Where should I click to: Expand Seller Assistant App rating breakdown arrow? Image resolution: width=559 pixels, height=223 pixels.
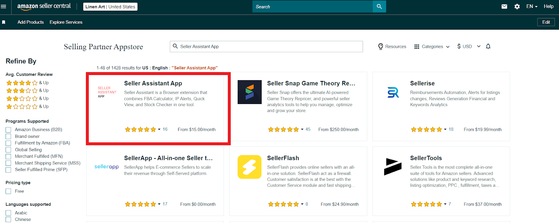coord(159,129)
